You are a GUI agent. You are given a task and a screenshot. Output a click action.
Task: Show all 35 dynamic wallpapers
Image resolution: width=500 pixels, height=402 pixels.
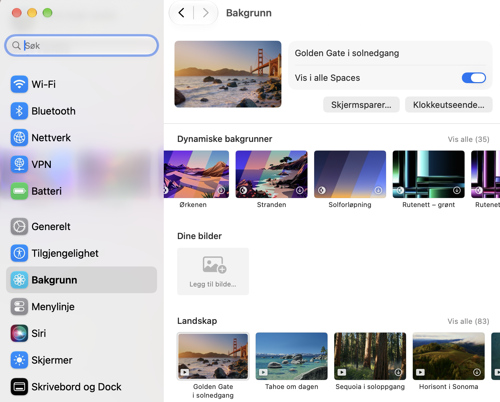tap(469, 139)
